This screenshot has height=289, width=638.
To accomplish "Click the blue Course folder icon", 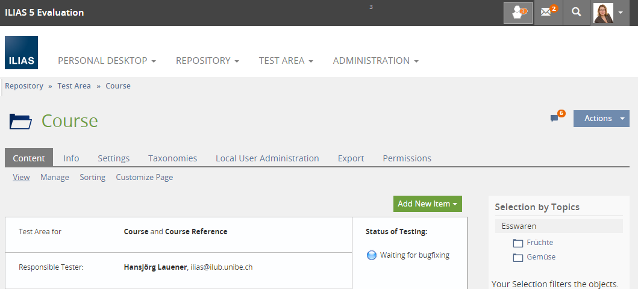I will pos(20,122).
